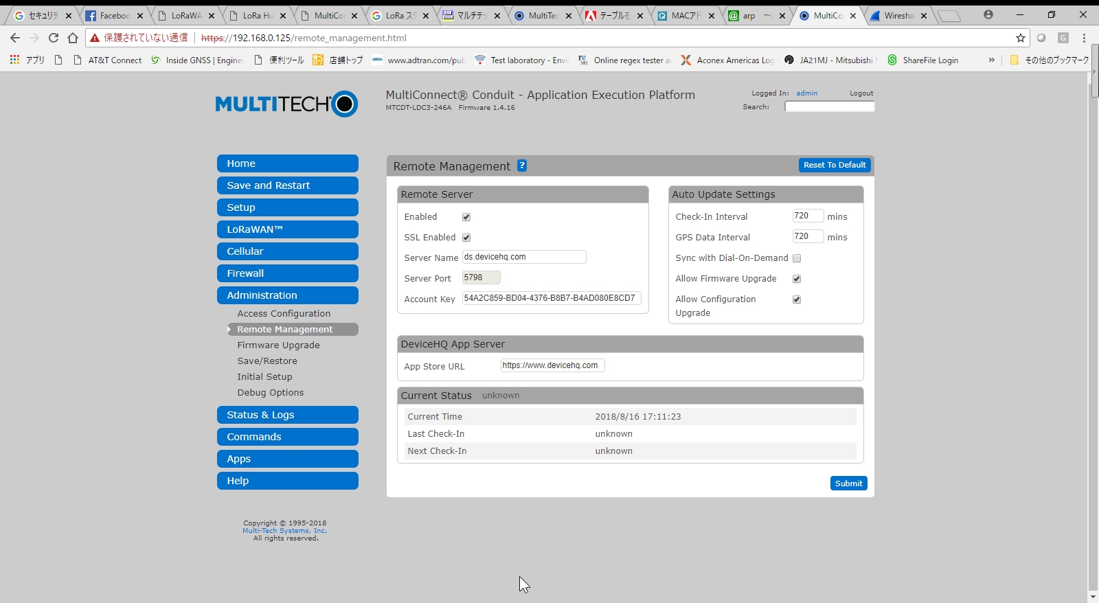Viewport: 1099px width, 603px height.
Task: Open the Save and Restart menu
Action: [x=288, y=185]
